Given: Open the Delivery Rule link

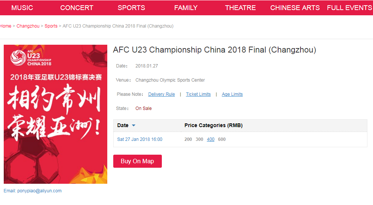Looking at the screenshot, I should tap(161, 94).
